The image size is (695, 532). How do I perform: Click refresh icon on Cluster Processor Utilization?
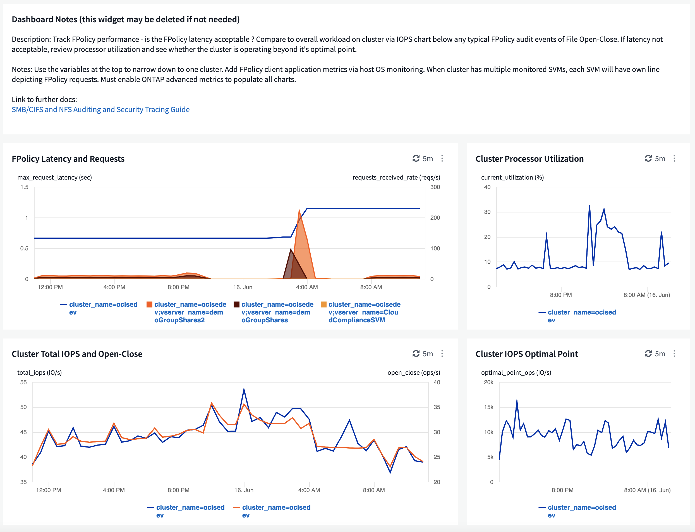(x=648, y=158)
